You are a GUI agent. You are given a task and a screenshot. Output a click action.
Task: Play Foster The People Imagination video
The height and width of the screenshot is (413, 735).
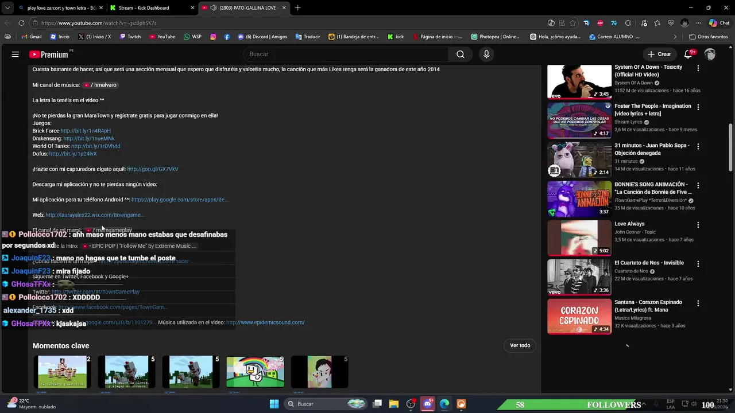click(x=579, y=120)
